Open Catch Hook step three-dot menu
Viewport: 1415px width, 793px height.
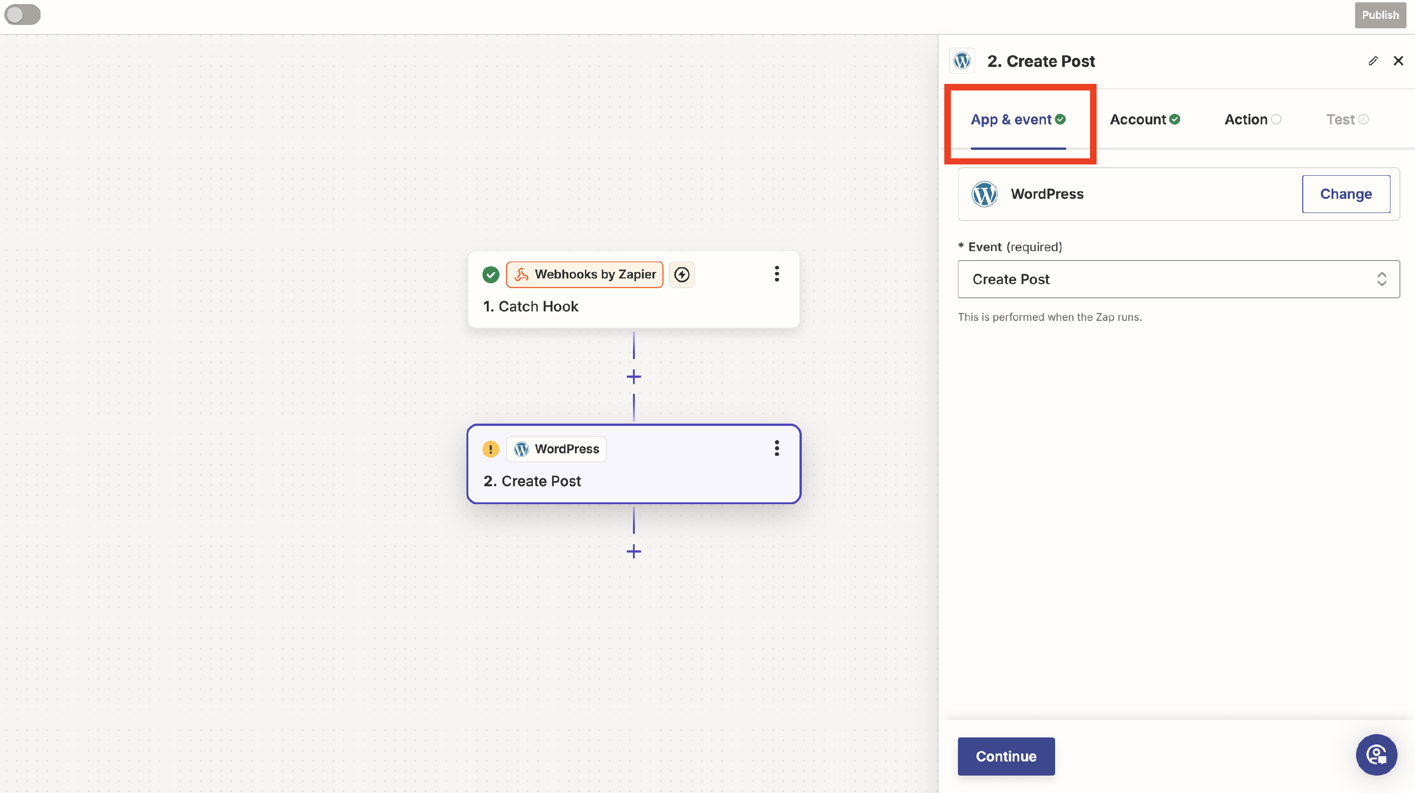pos(776,274)
